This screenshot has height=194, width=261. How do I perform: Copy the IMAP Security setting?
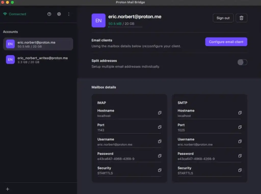pyautogui.click(x=160, y=170)
